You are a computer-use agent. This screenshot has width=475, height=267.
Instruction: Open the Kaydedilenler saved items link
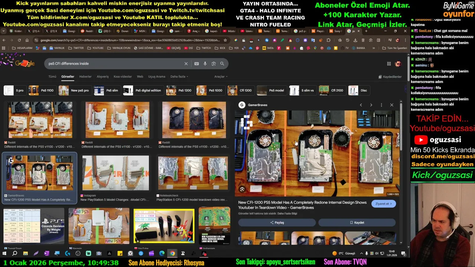tap(390, 77)
